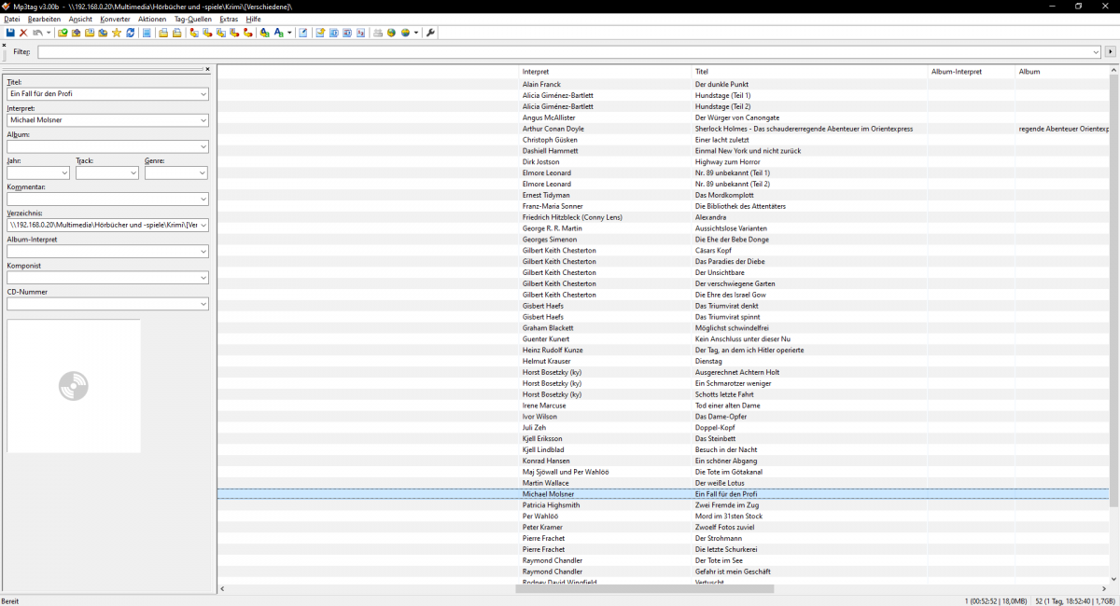
Task: Open options with the wrench icon
Action: (430, 34)
